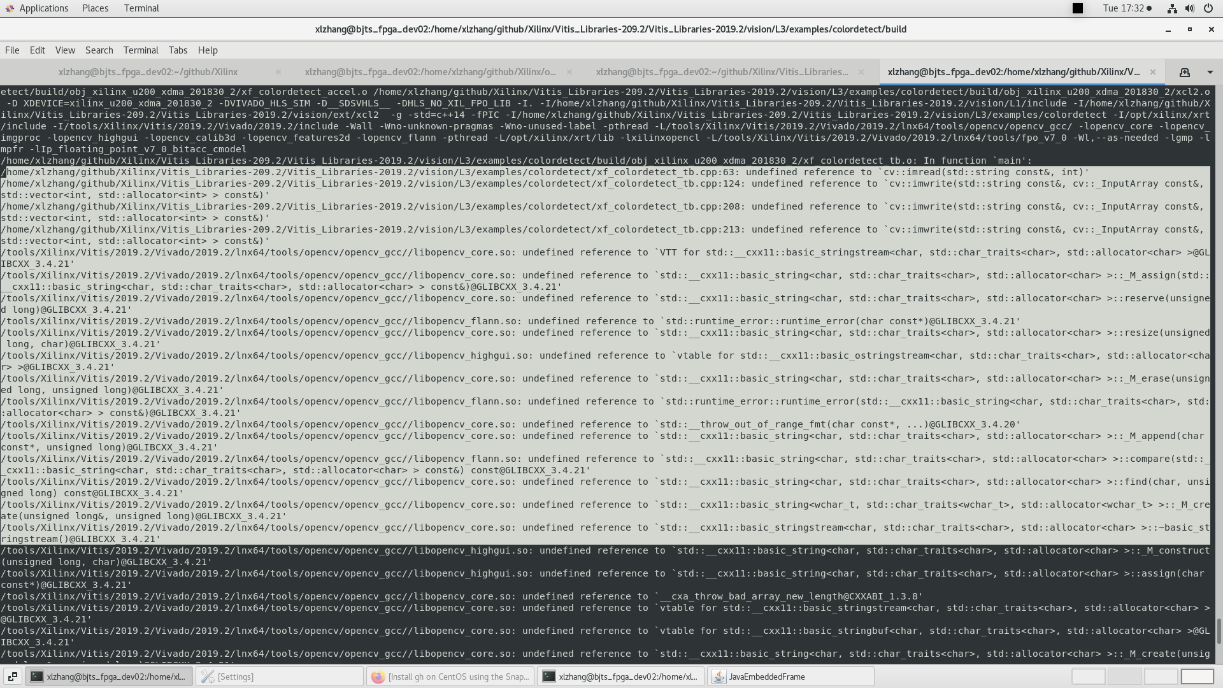Click the network icon in the top panel
1223x688 pixels.
[1172, 8]
